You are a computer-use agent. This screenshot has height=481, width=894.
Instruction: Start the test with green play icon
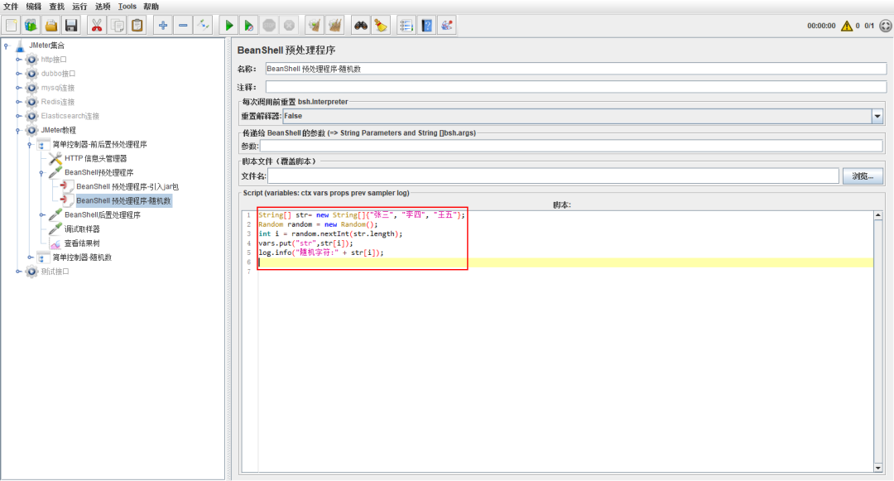coord(229,25)
